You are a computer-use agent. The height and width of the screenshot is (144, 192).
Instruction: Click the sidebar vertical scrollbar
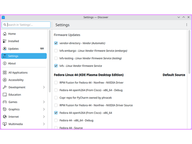tap(50, 61)
